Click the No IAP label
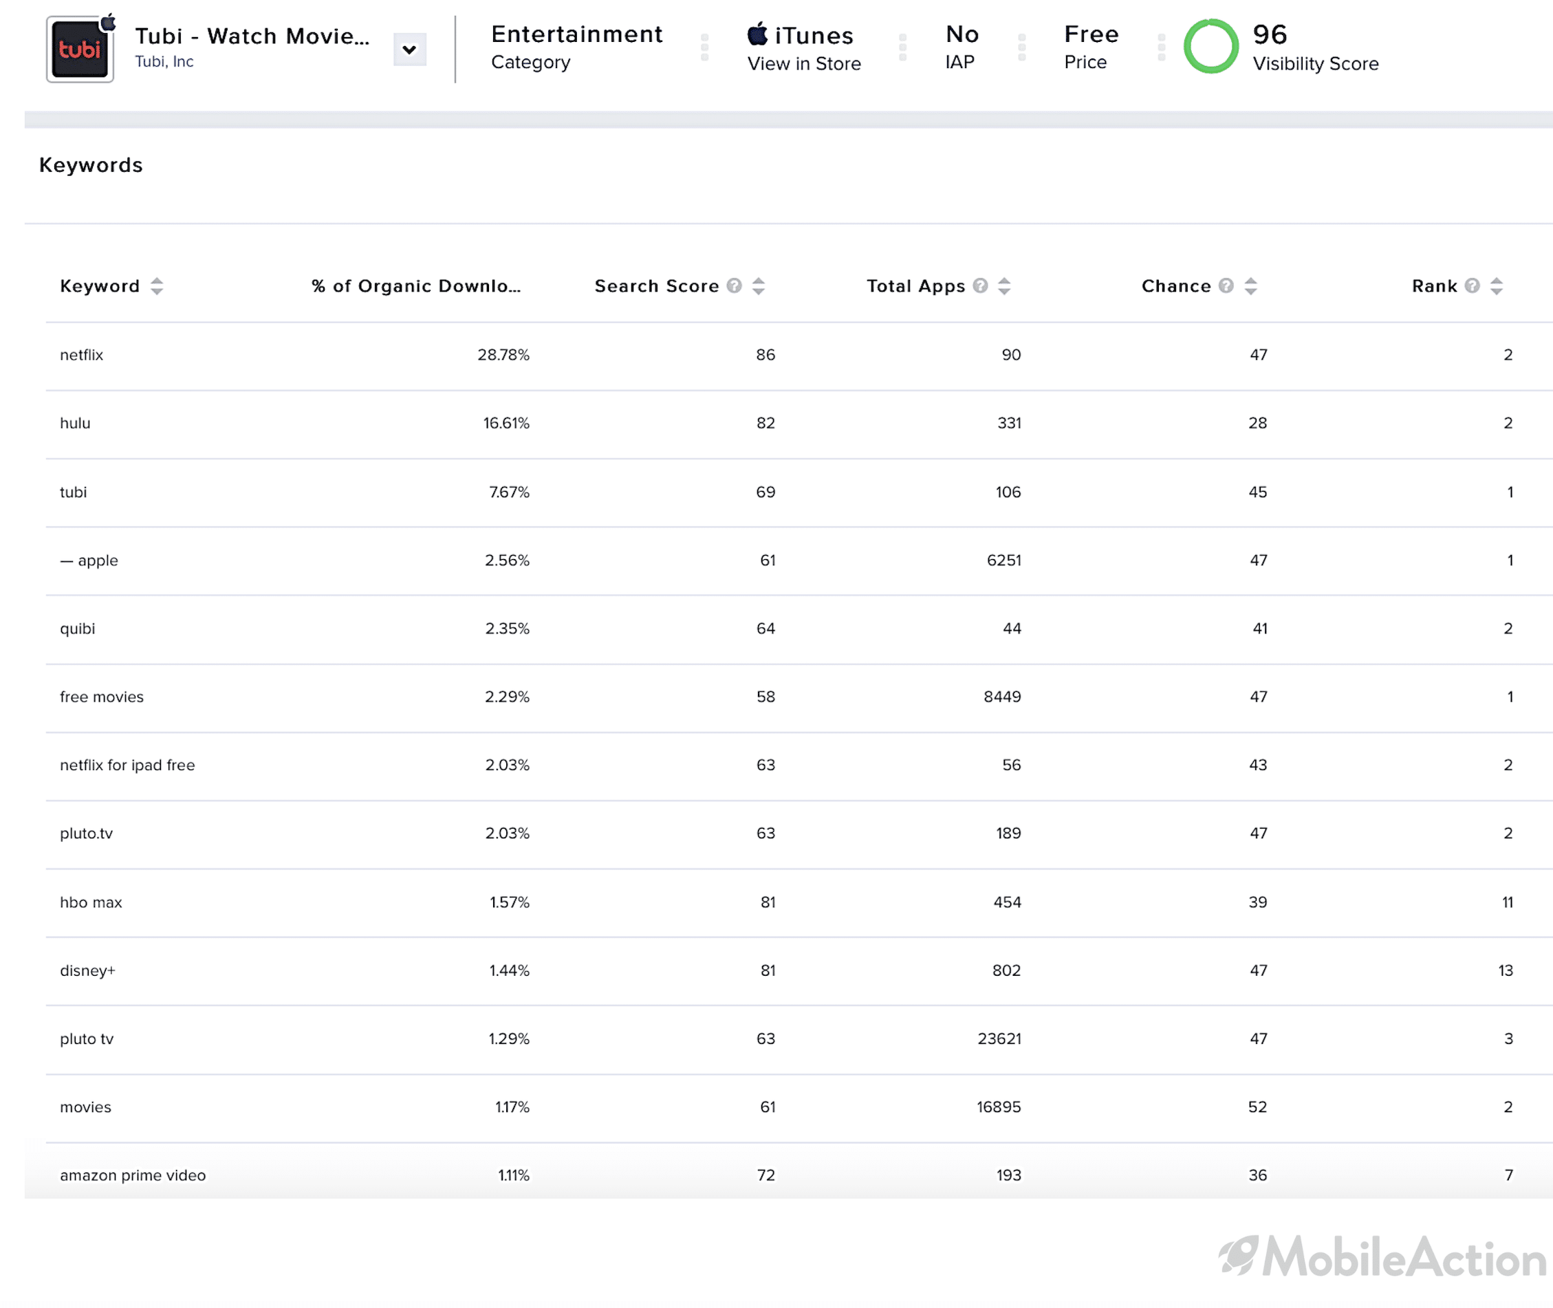The image size is (1553, 1308). 962,47
